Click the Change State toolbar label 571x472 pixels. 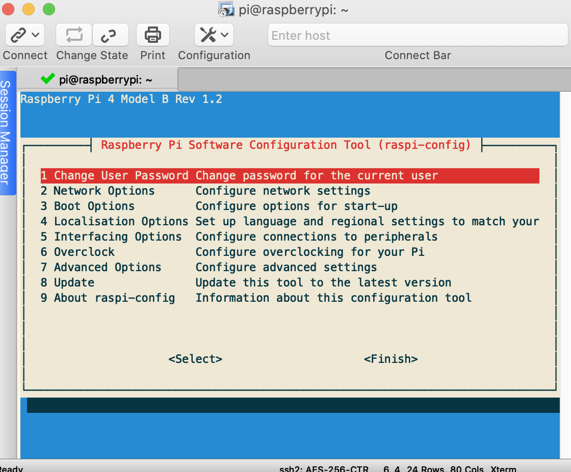point(92,56)
